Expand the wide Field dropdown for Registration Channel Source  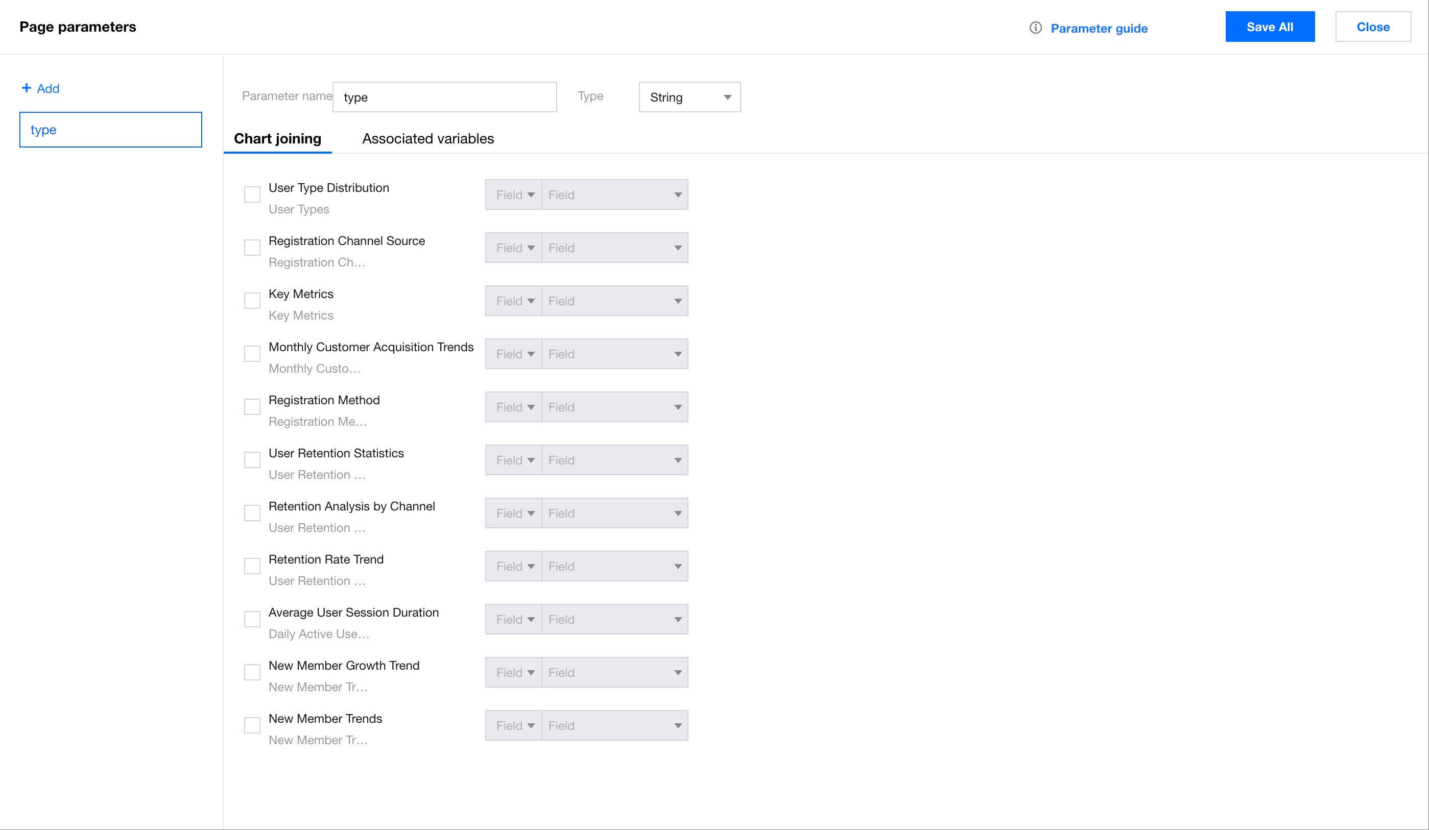614,248
